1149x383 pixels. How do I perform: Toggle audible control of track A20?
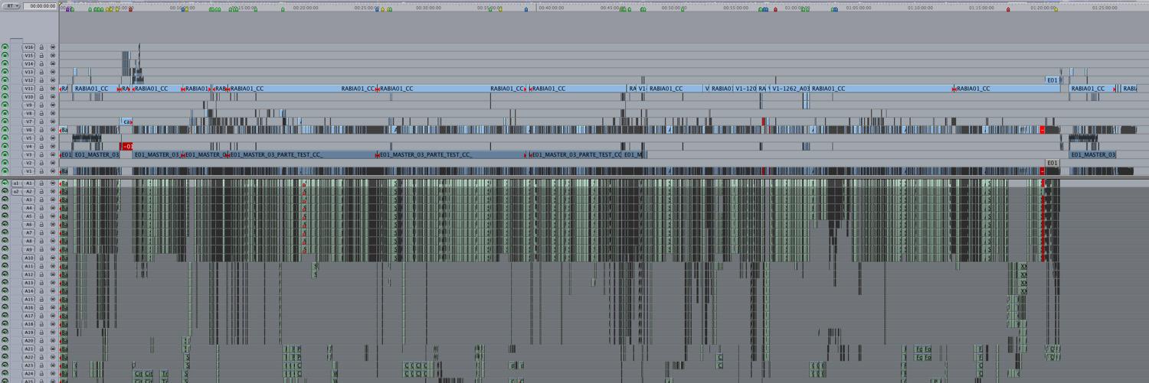(x=5, y=341)
